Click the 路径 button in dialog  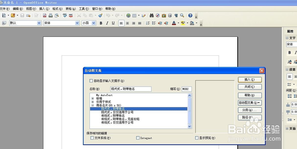250,117
